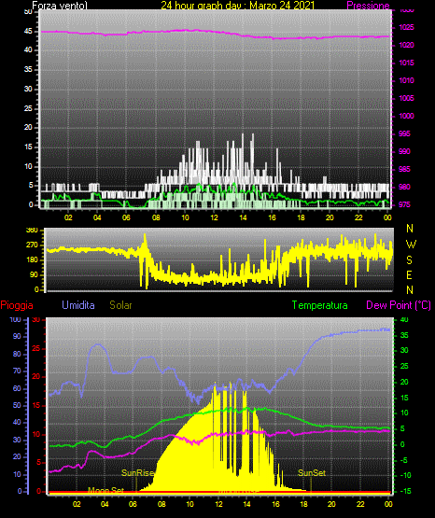Screen dimensions: 435x518
Task: Click the SunSet marker label
Action: [x=312, y=473]
